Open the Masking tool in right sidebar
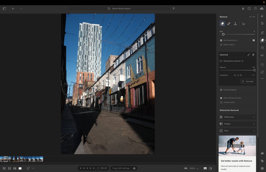This screenshot has width=266, height=172. point(262,48)
